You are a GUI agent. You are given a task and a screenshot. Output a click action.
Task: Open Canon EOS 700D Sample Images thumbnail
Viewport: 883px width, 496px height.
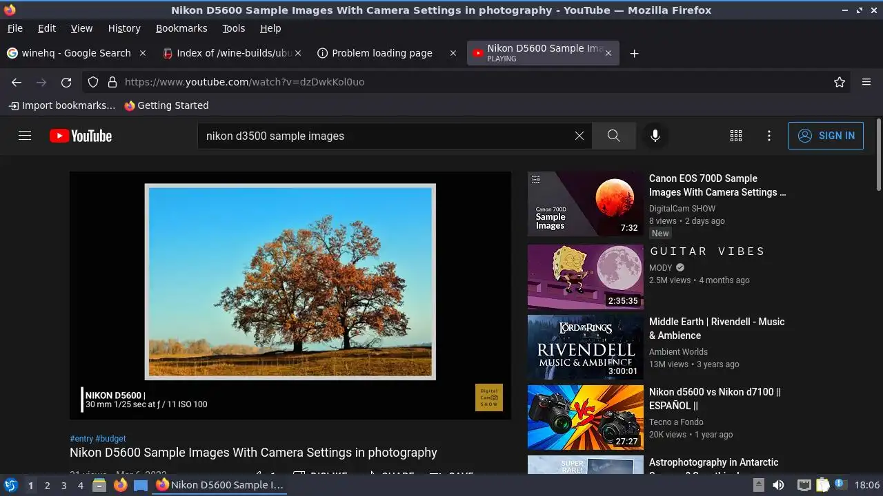pos(586,204)
